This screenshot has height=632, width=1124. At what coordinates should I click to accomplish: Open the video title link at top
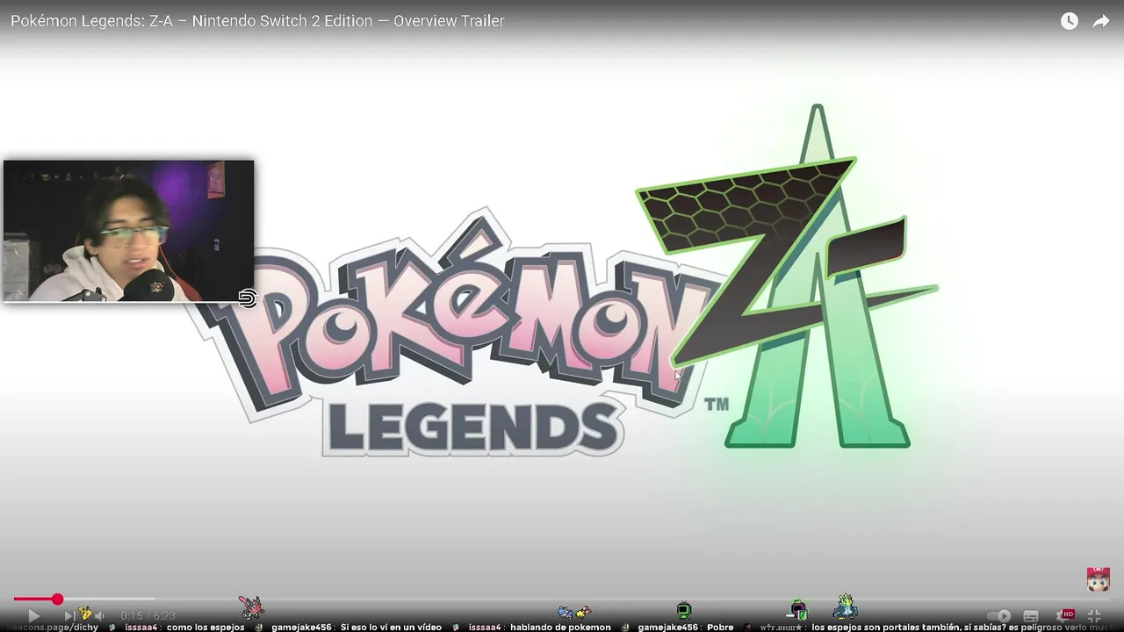click(257, 21)
